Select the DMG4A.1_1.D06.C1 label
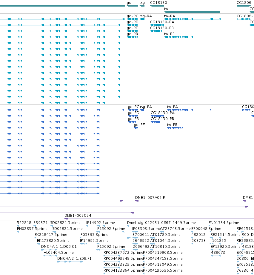Image resolution: width=254 pixels, height=275 pixels. click(x=59, y=247)
